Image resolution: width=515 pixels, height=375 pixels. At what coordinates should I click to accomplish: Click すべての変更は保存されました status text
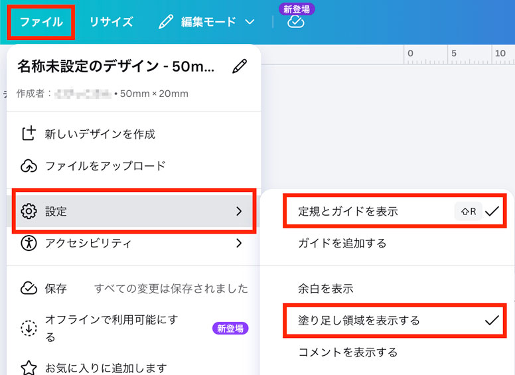point(171,289)
